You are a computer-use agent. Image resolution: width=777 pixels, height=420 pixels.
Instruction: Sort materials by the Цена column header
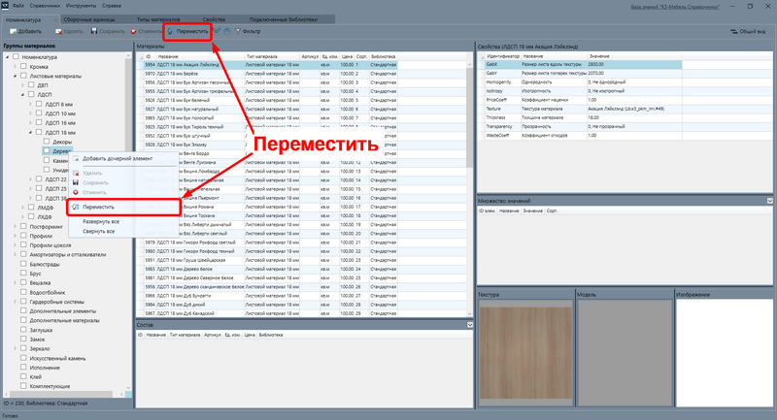coord(347,56)
